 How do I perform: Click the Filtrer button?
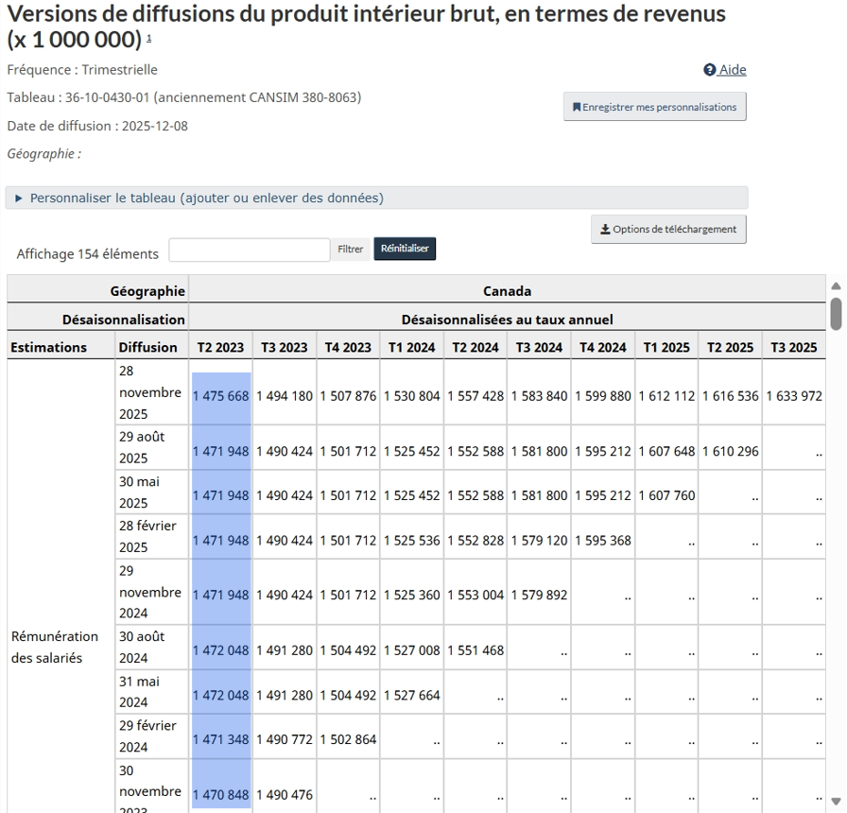point(351,250)
